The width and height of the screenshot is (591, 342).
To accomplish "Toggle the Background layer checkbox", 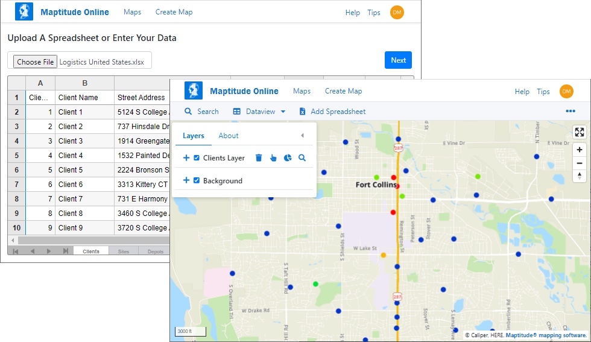I will click(197, 180).
